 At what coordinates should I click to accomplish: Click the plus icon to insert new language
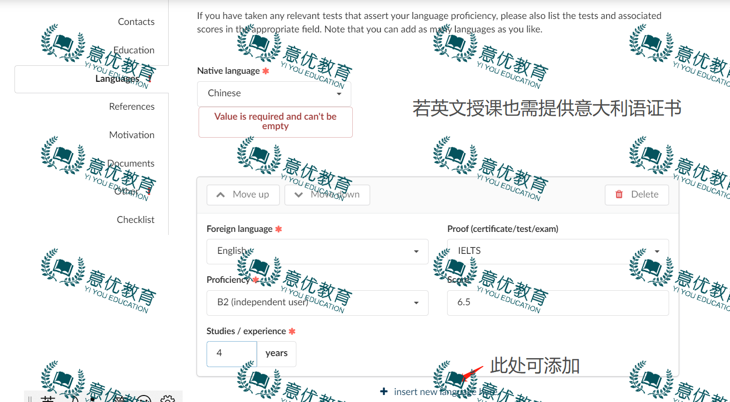(384, 392)
